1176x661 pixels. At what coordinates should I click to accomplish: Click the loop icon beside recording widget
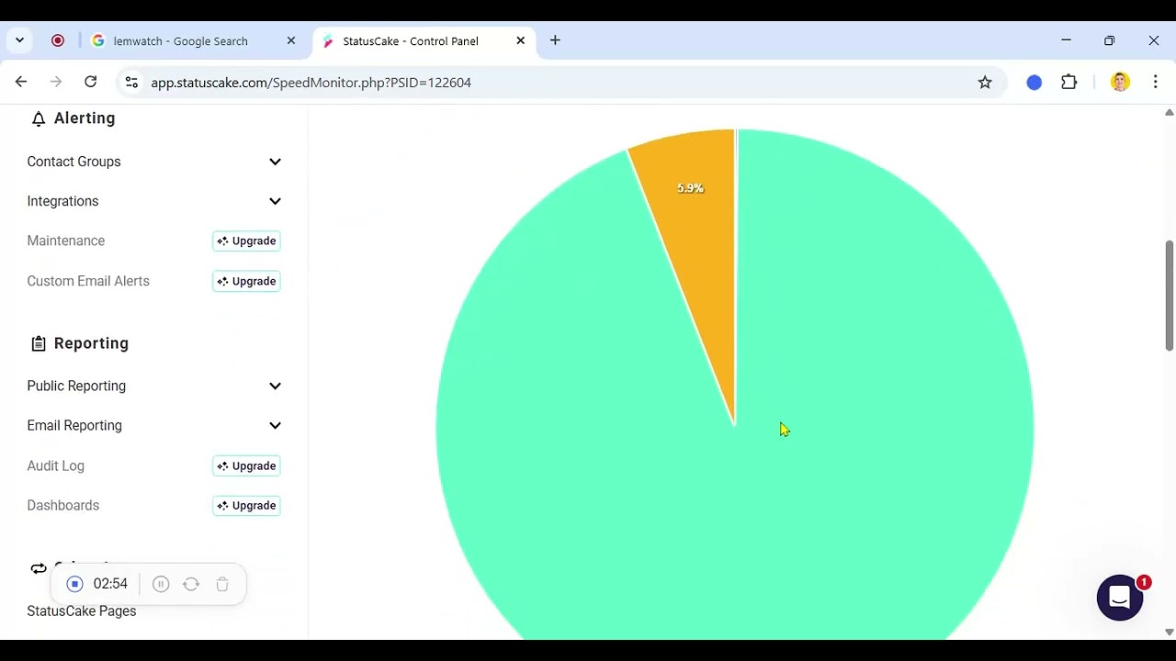pyautogui.click(x=39, y=568)
